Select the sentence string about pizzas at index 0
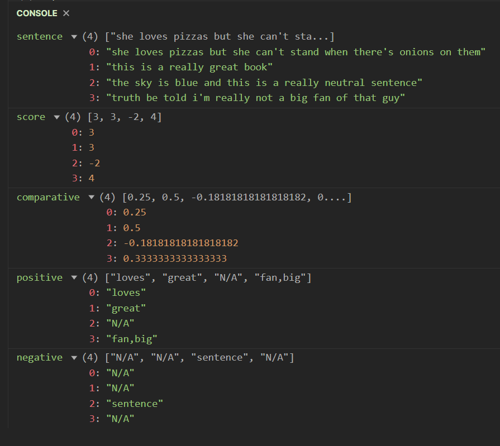The width and height of the screenshot is (500, 446). [296, 52]
